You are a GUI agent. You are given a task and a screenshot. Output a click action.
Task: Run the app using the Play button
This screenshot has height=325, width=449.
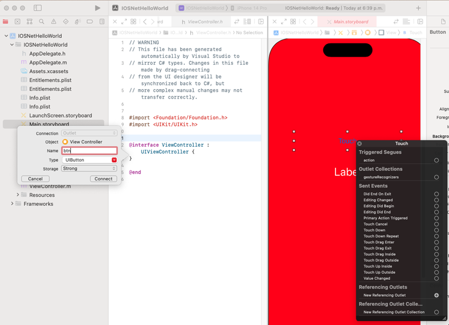pyautogui.click(x=97, y=7)
